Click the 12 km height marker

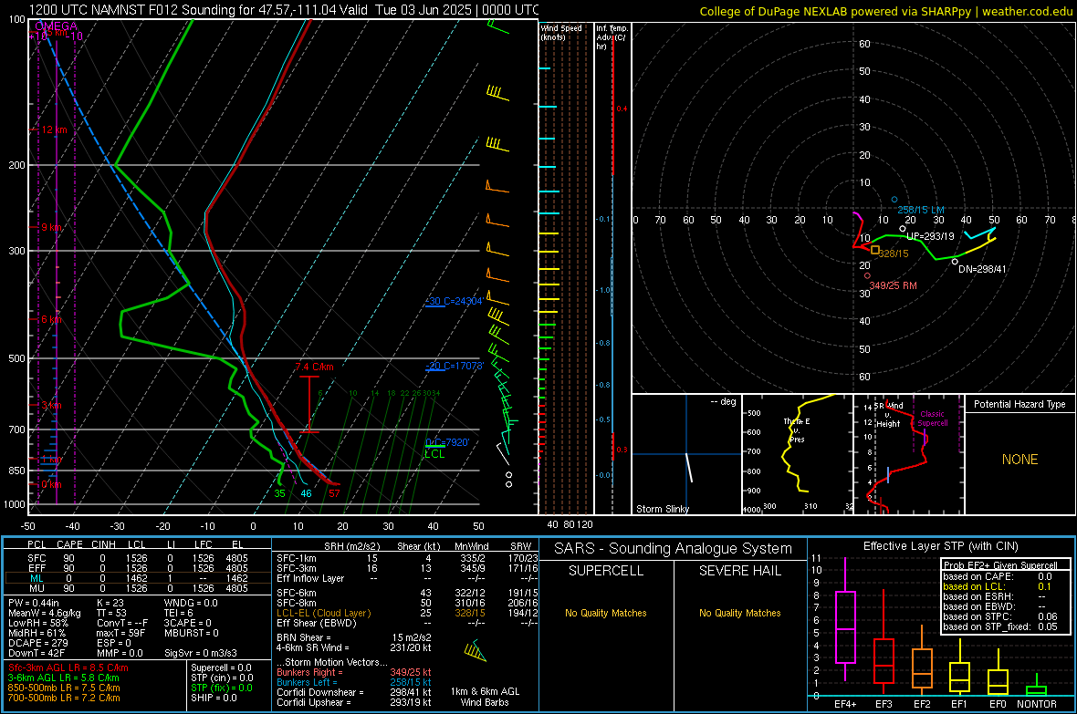(54, 129)
